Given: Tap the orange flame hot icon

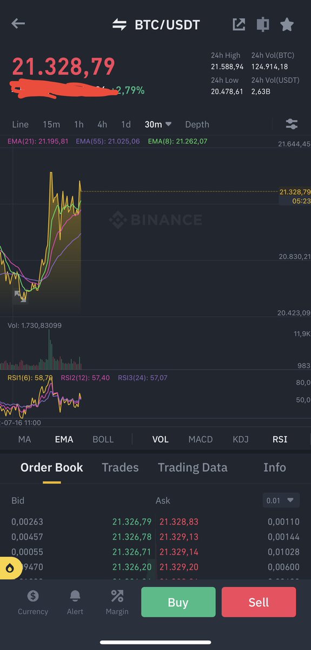Looking at the screenshot, I should (10, 568).
